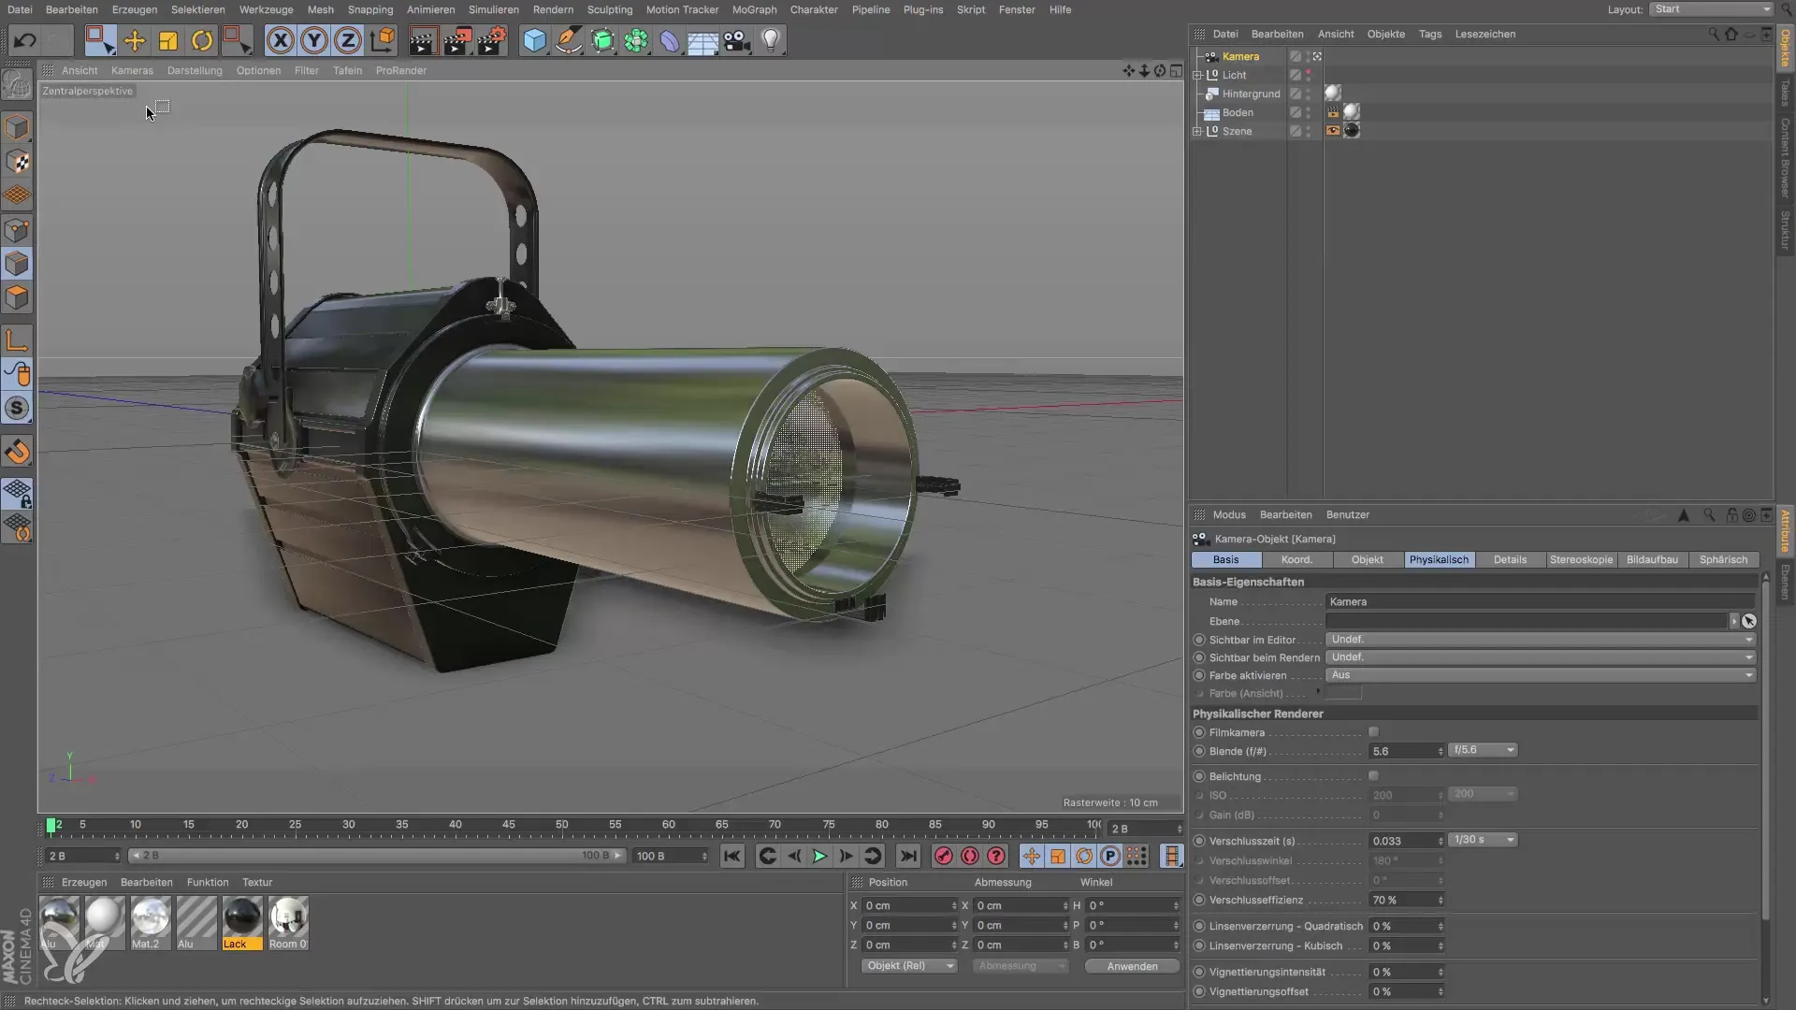Select the axis mode icon
The image size is (1796, 1010).
pos(17,340)
